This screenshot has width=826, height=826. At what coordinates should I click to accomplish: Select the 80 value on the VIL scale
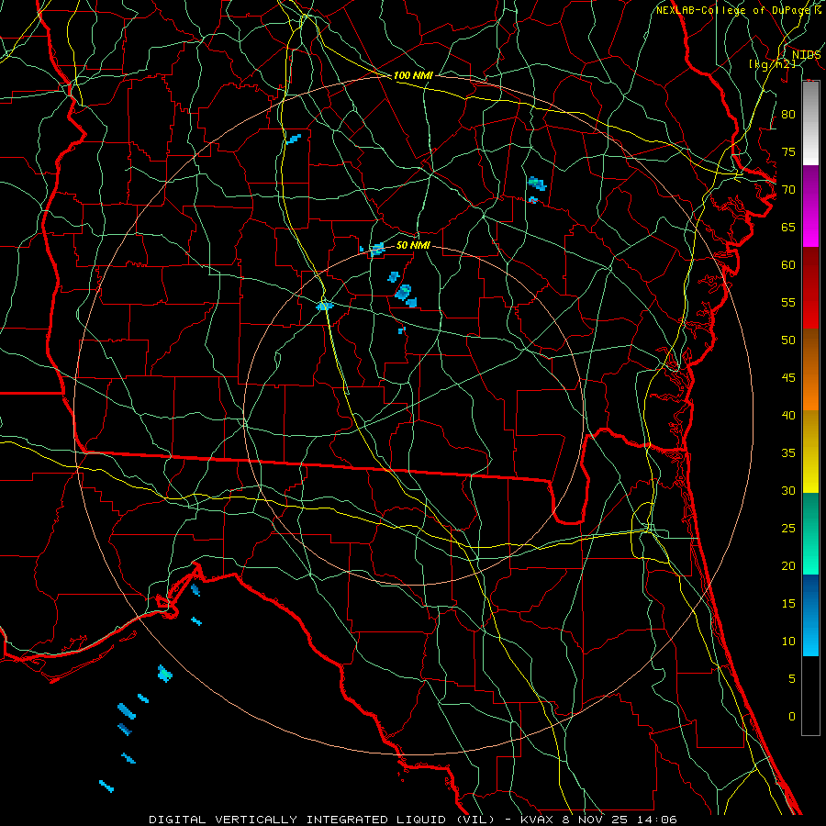pyautogui.click(x=788, y=115)
